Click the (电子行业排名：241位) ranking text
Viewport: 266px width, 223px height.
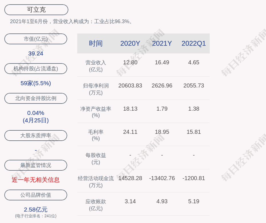point(36,216)
